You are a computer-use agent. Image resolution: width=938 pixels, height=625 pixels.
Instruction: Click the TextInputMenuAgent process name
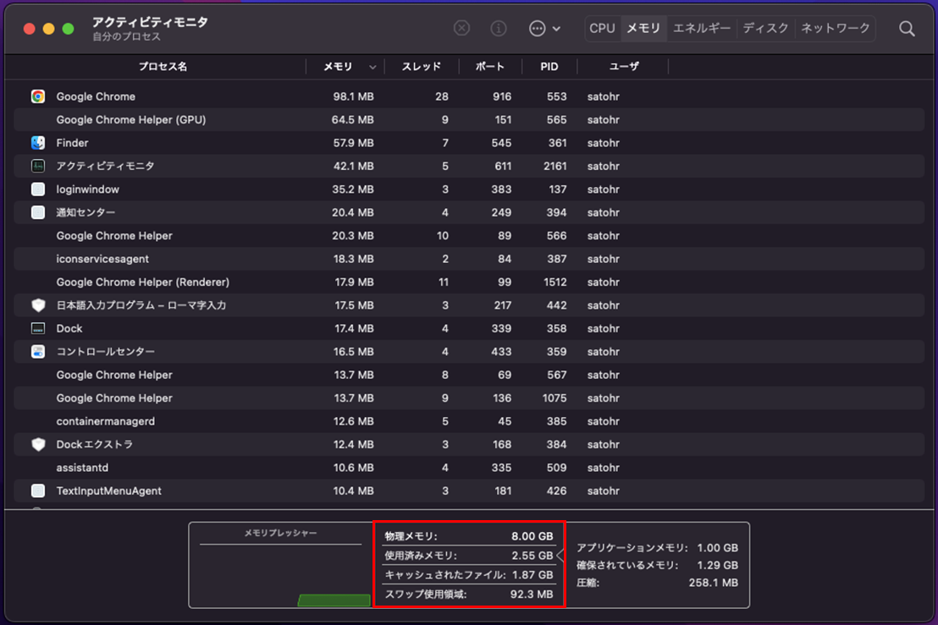(x=109, y=491)
